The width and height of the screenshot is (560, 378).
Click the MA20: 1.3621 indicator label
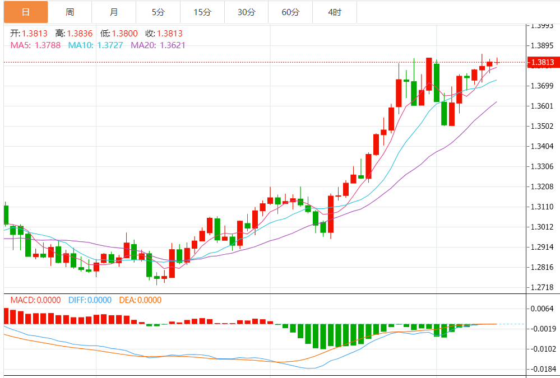pyautogui.click(x=158, y=45)
